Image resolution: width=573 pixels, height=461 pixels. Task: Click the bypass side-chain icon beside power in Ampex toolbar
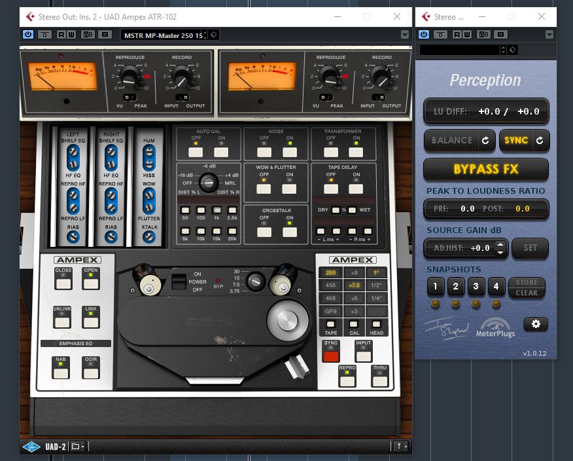point(45,35)
